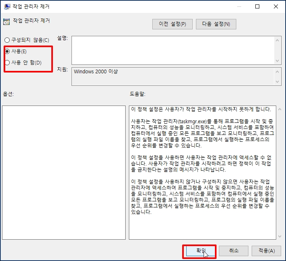Click the 옵션 empty options pane
The image size is (286, 261).
(x=64, y=172)
